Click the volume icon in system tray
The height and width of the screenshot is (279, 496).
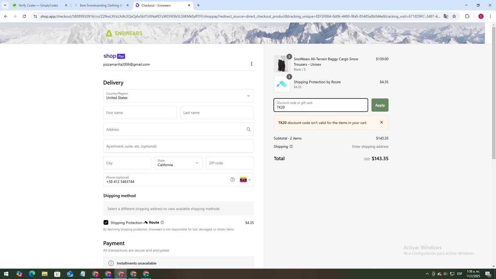(445, 274)
